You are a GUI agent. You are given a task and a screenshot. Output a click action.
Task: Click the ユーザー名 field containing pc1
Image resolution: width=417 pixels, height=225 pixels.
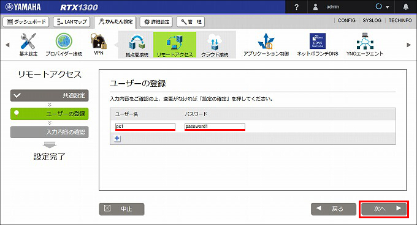coord(145,127)
